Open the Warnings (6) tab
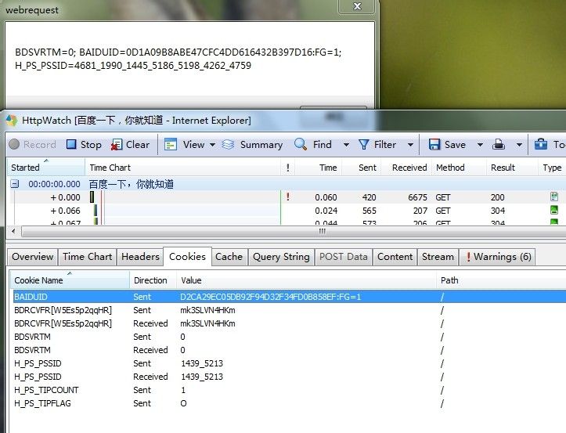566x433 pixels. (x=499, y=257)
